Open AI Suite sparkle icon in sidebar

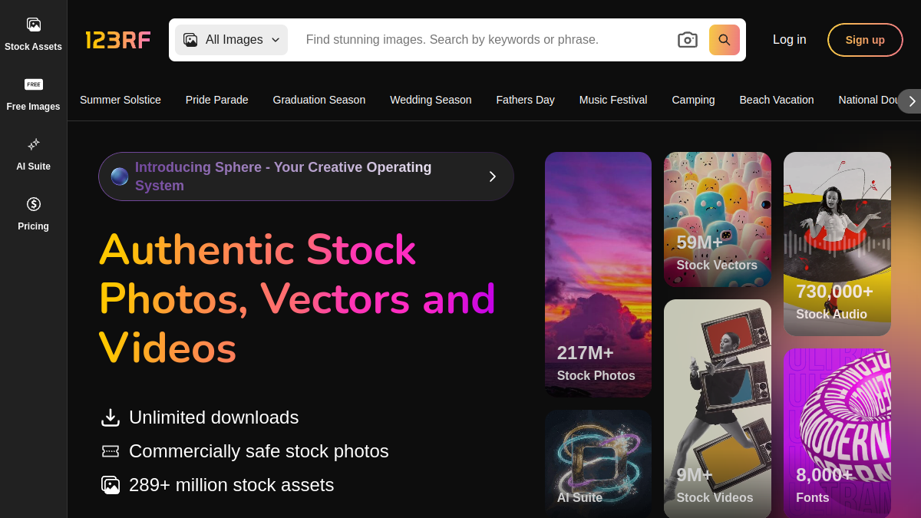click(33, 144)
